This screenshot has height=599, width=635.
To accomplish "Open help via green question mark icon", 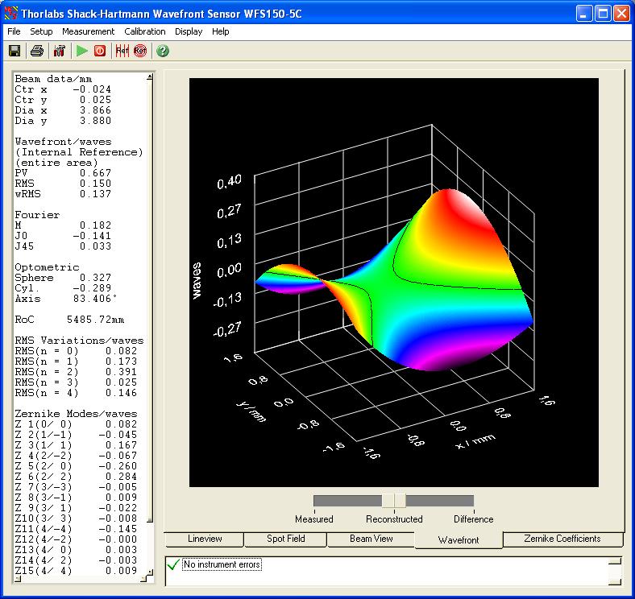I will (163, 51).
